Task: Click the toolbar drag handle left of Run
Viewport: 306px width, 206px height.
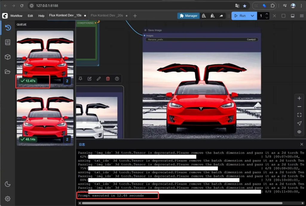Action: point(229,16)
